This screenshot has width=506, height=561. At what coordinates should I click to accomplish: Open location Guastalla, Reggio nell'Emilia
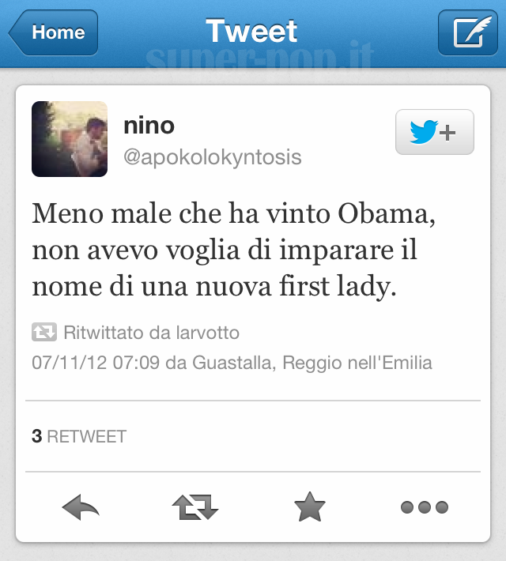pyautogui.click(x=312, y=363)
